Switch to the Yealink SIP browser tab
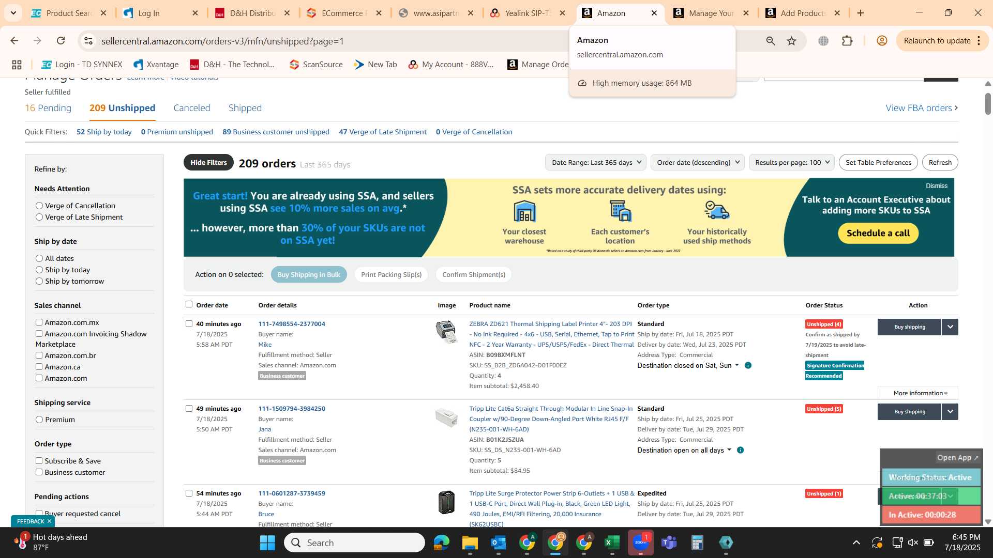 coord(528,13)
